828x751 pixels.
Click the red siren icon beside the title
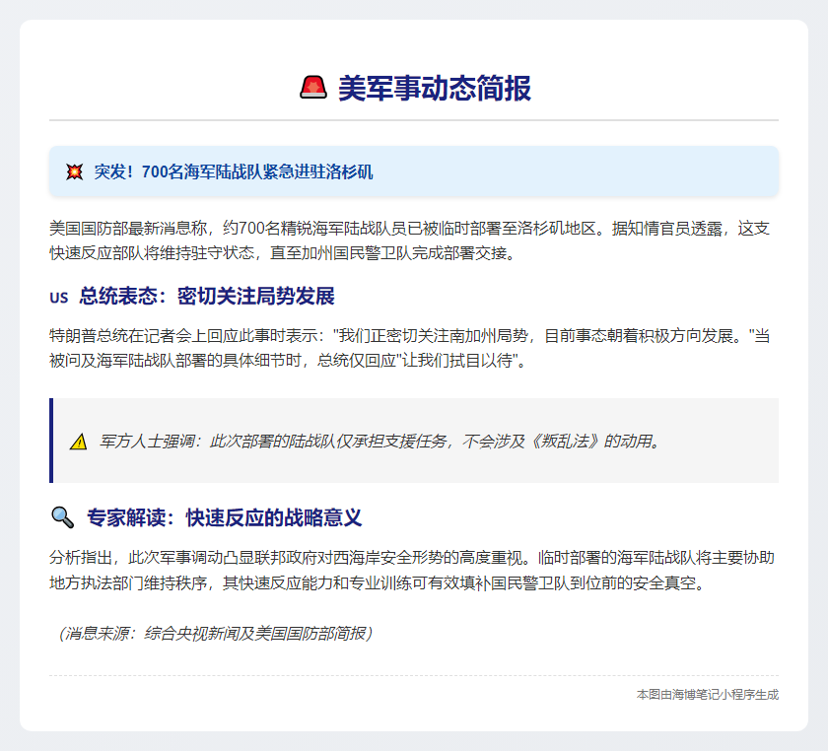pyautogui.click(x=313, y=88)
